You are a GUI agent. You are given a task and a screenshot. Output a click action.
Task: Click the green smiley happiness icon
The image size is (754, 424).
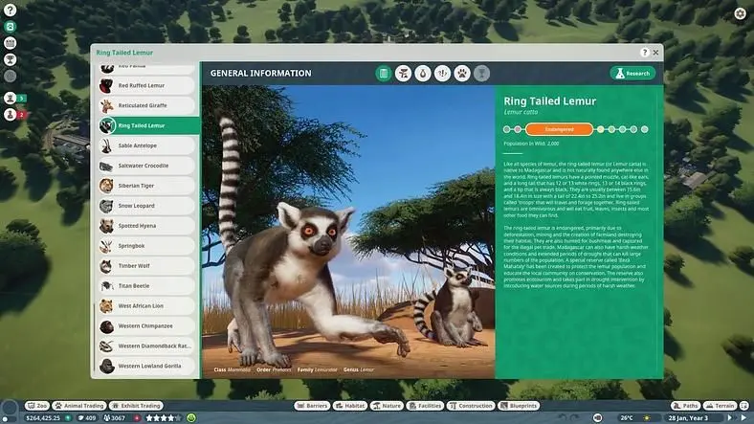click(191, 418)
